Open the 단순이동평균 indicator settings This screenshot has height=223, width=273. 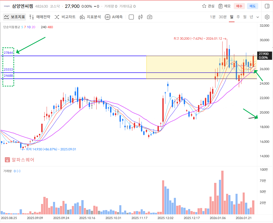[12, 27]
